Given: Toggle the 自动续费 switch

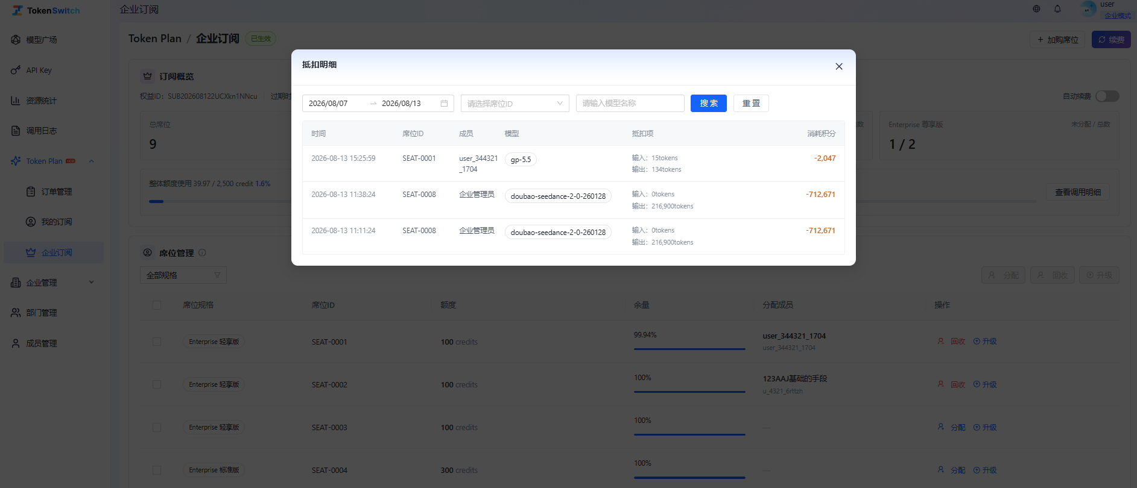Looking at the screenshot, I should [1107, 96].
